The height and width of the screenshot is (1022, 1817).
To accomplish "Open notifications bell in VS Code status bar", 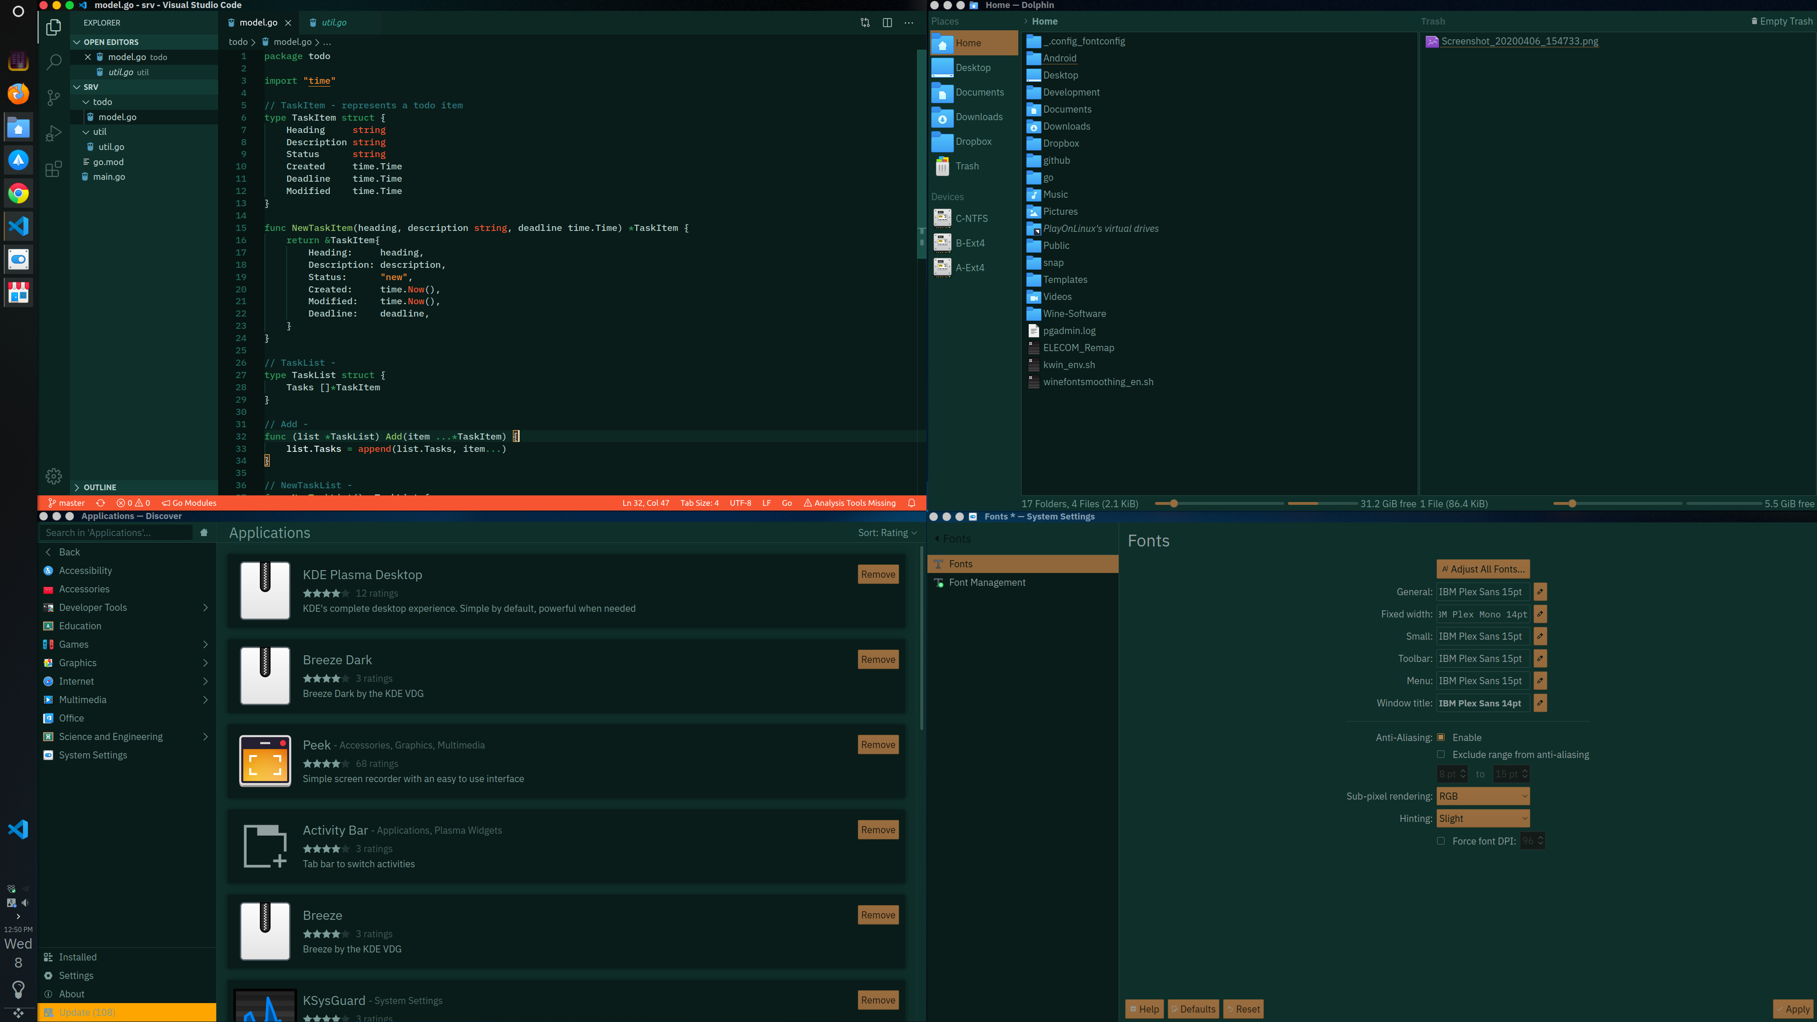I will click(x=911, y=503).
